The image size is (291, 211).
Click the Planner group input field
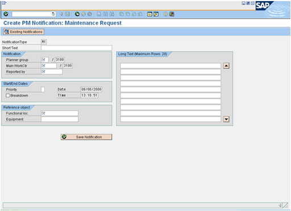click(x=45, y=60)
